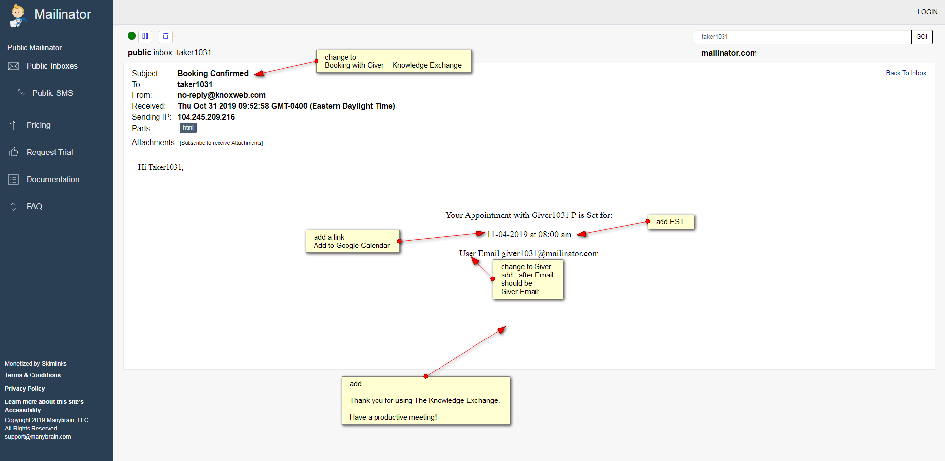Screen dimensions: 945x461
Task: Click the Public Inboxes envelope icon
Action: click(13, 66)
